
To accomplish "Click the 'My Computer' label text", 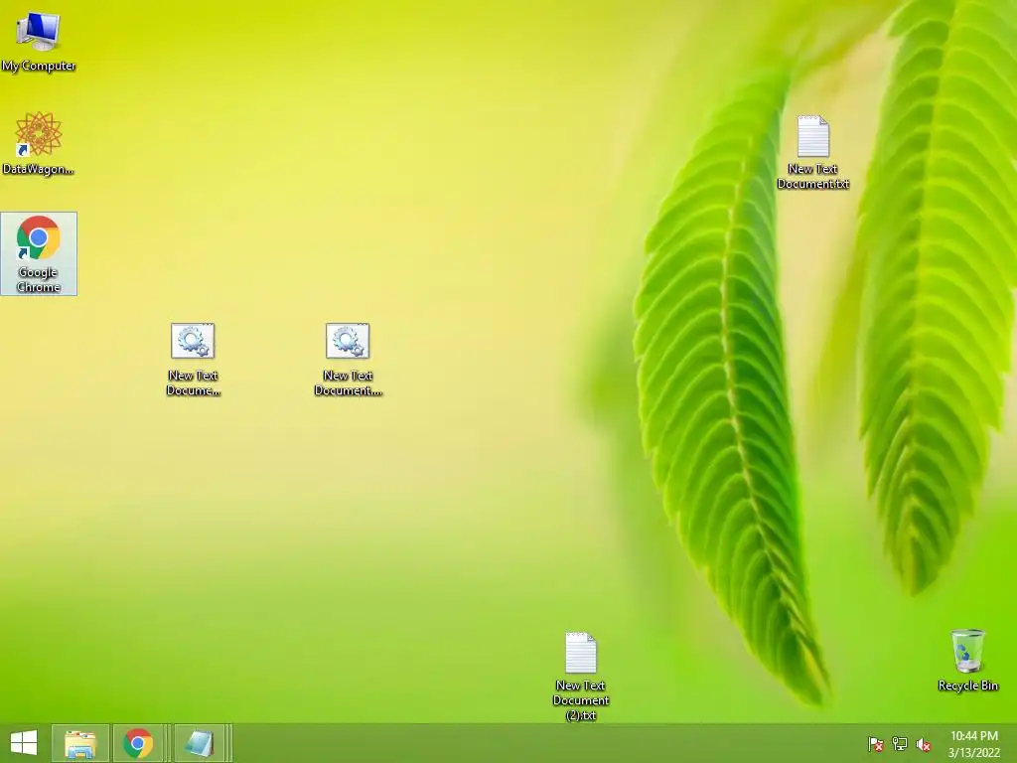I will click(x=39, y=66).
